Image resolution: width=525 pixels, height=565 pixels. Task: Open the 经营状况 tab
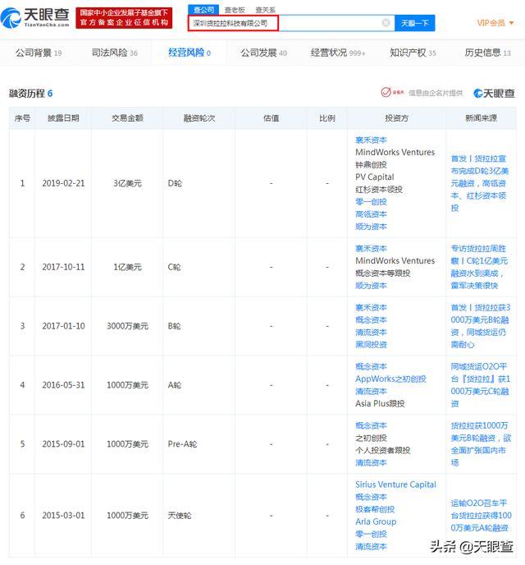[338, 53]
